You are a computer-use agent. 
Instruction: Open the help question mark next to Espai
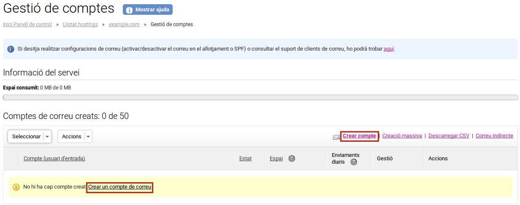(292, 159)
